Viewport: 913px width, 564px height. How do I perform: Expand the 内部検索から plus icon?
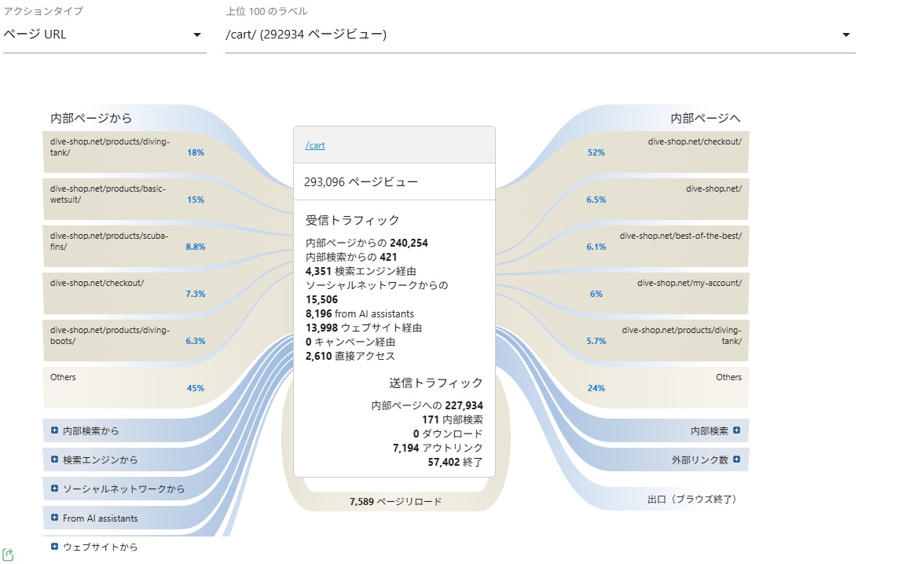pyautogui.click(x=54, y=430)
